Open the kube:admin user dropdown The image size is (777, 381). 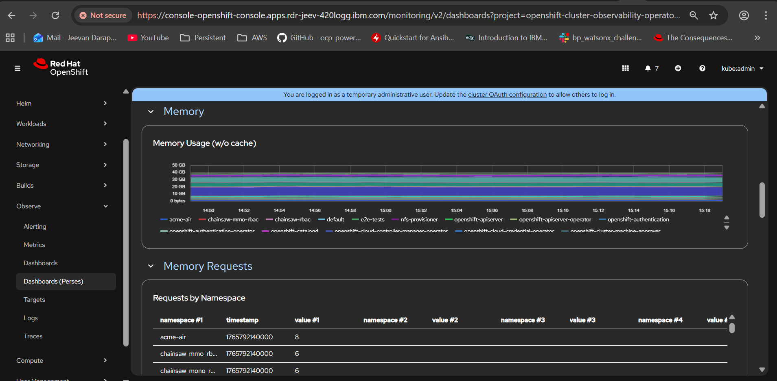[742, 68]
